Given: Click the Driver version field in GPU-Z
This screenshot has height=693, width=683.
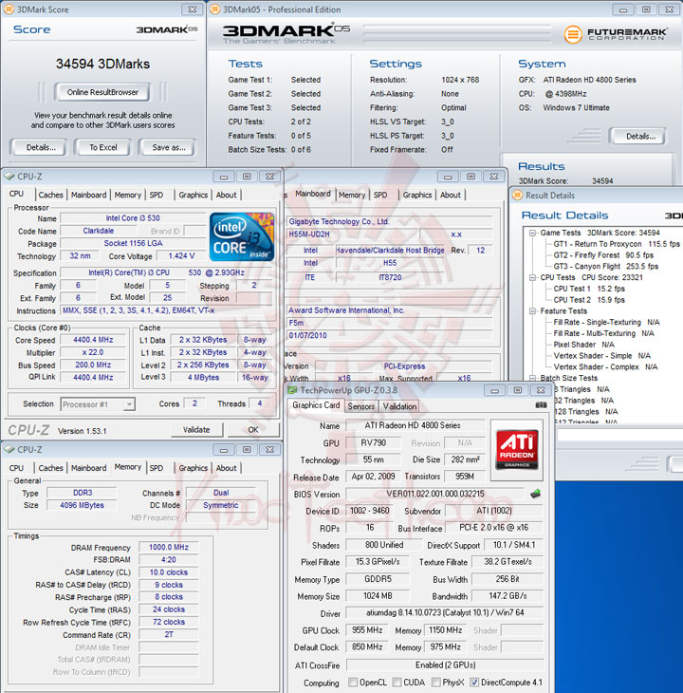Looking at the screenshot, I should pyautogui.click(x=445, y=612).
